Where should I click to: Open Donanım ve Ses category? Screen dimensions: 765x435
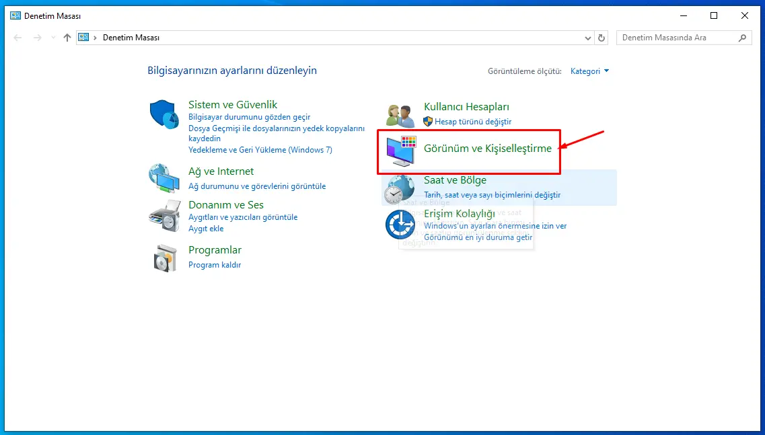click(x=226, y=205)
